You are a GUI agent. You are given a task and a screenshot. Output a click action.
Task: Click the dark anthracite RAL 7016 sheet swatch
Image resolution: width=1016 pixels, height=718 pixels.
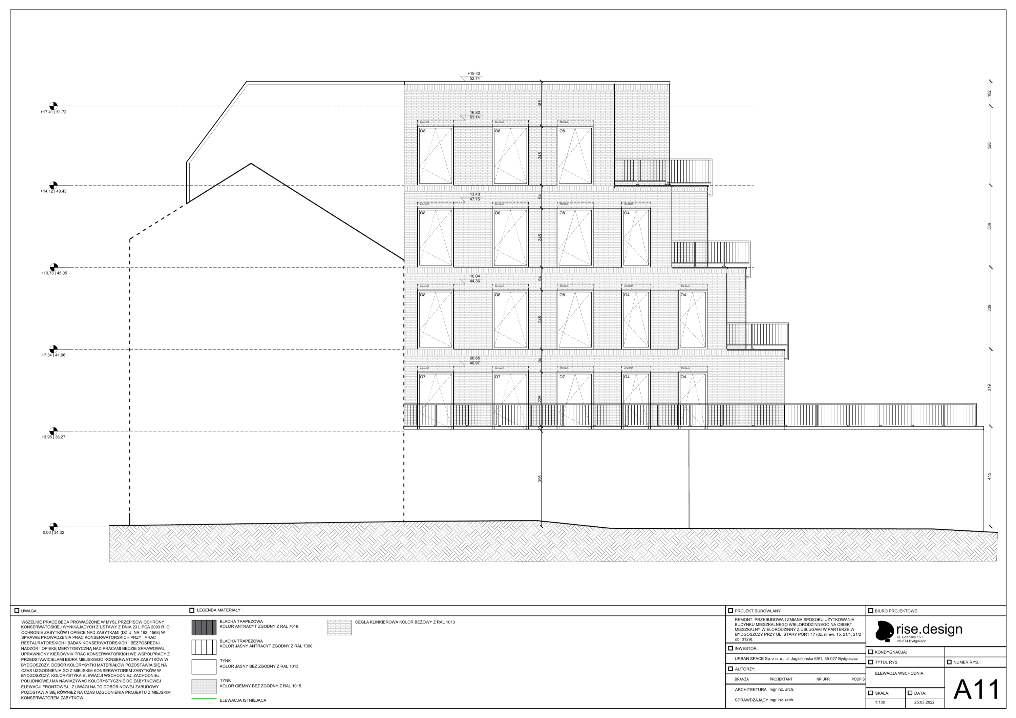pyautogui.click(x=204, y=627)
